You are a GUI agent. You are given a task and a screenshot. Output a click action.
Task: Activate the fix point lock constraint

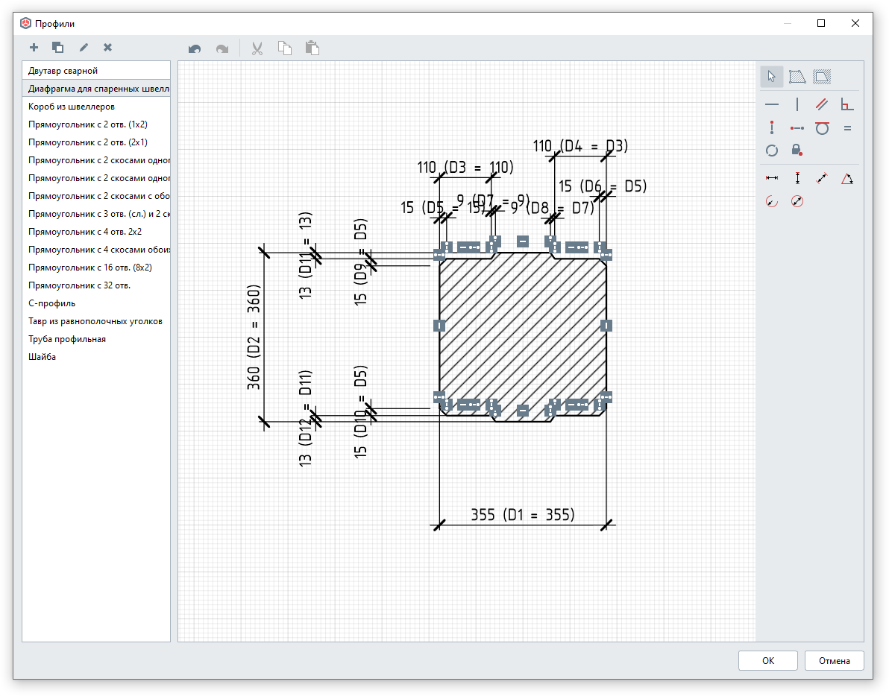click(797, 150)
